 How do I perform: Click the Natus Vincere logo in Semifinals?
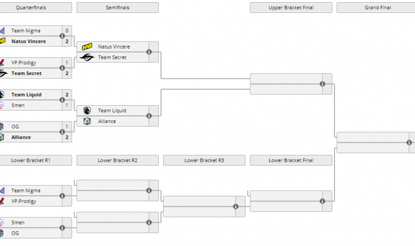[x=87, y=47]
